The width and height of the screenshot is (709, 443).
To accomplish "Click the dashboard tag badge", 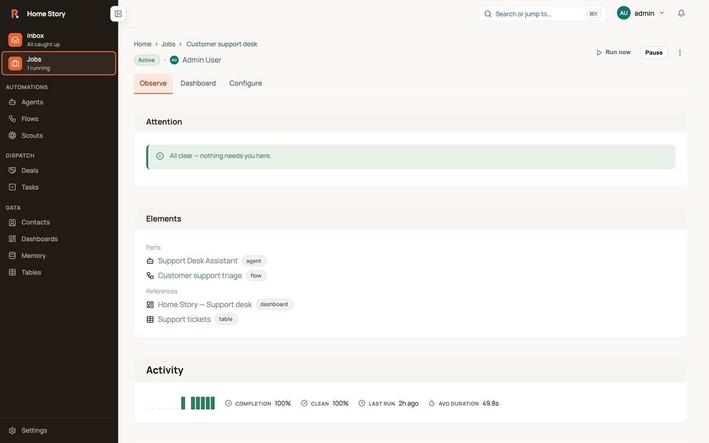I will (x=274, y=304).
